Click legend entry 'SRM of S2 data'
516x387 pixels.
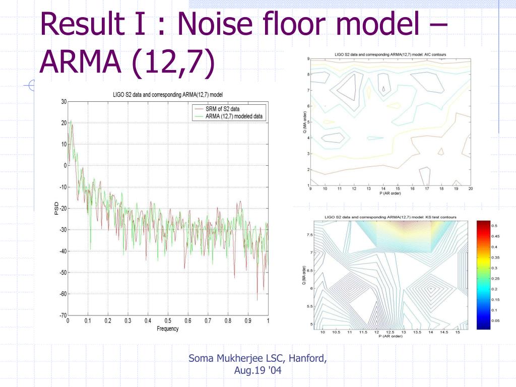222,109
